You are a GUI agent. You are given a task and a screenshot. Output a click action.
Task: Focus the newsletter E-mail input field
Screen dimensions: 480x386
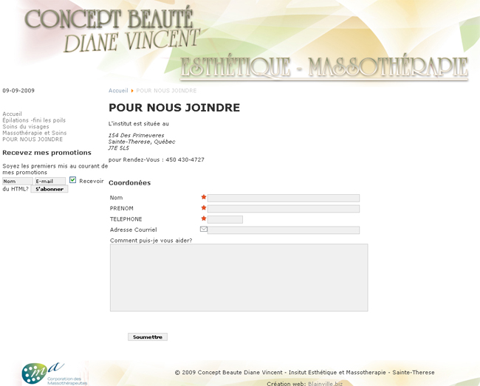coord(50,181)
